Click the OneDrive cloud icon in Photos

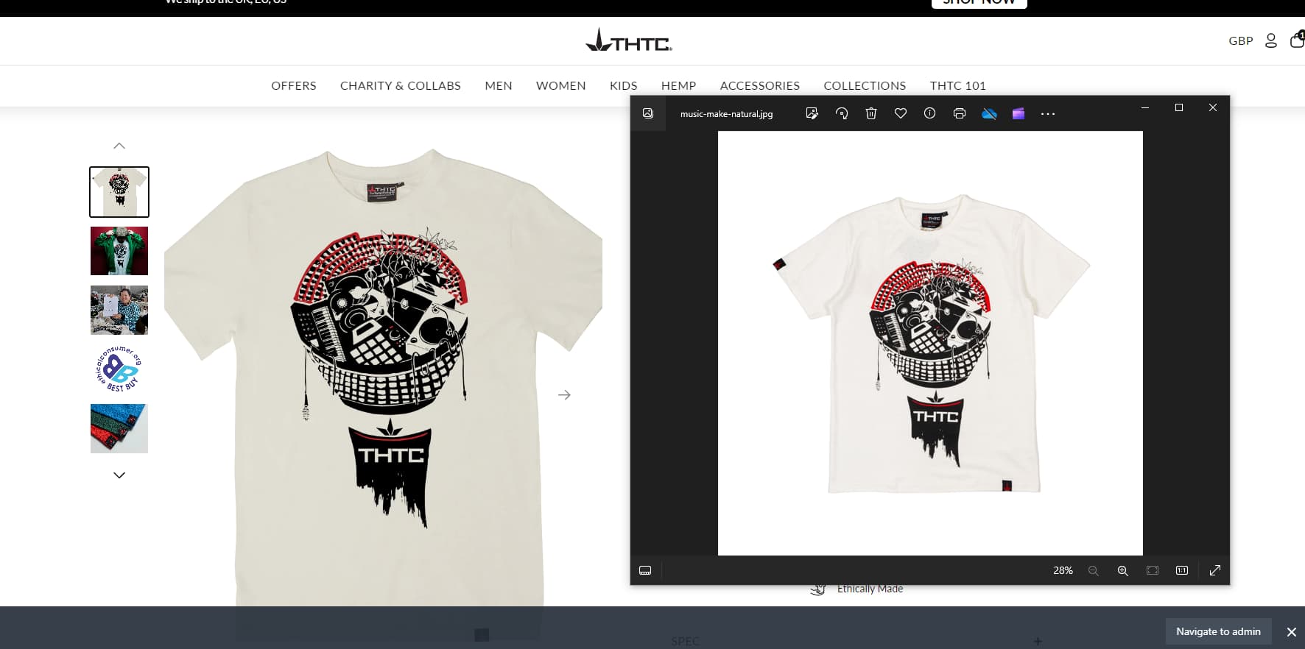pyautogui.click(x=989, y=113)
